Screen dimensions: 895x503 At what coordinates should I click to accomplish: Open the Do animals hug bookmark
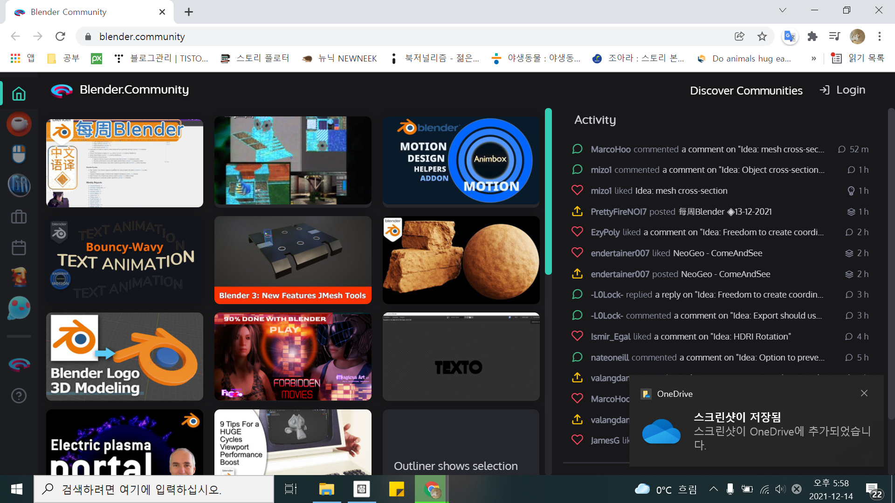tap(744, 58)
